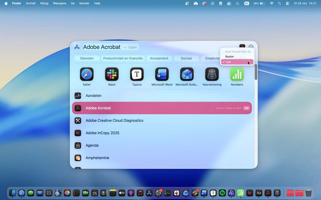Open Numbers from the app grid
Viewport: 321px width, 200px height.
coord(237,74)
